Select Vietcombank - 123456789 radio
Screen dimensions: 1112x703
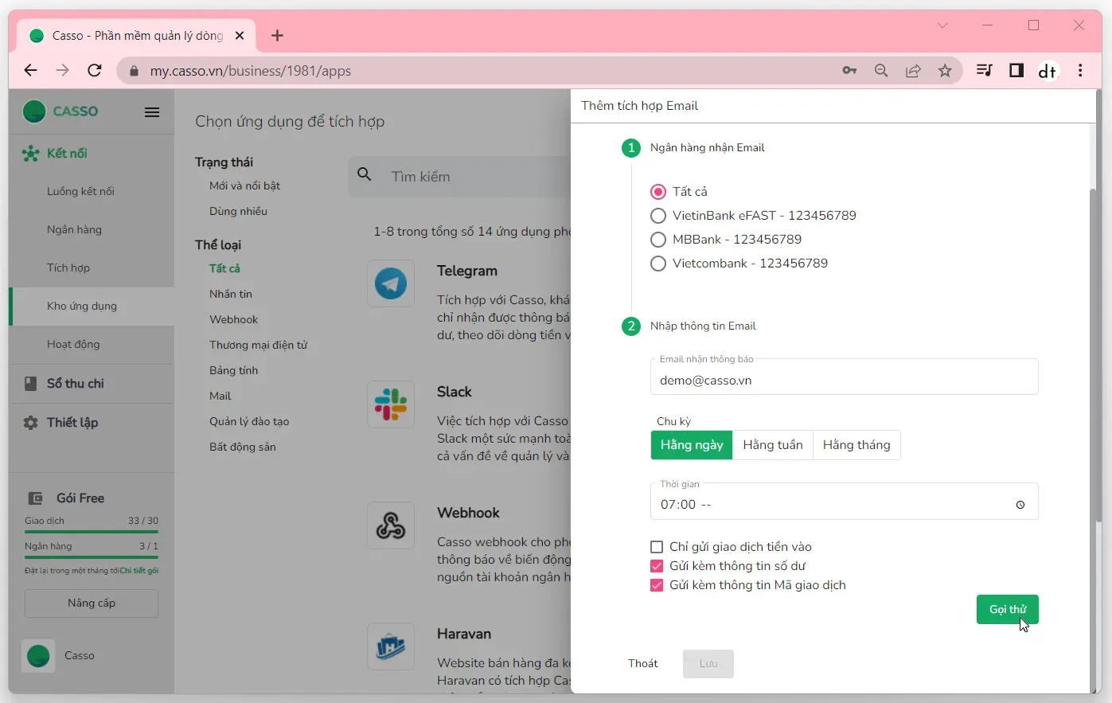[658, 264]
